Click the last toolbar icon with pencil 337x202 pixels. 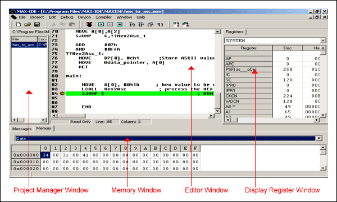click(186, 25)
